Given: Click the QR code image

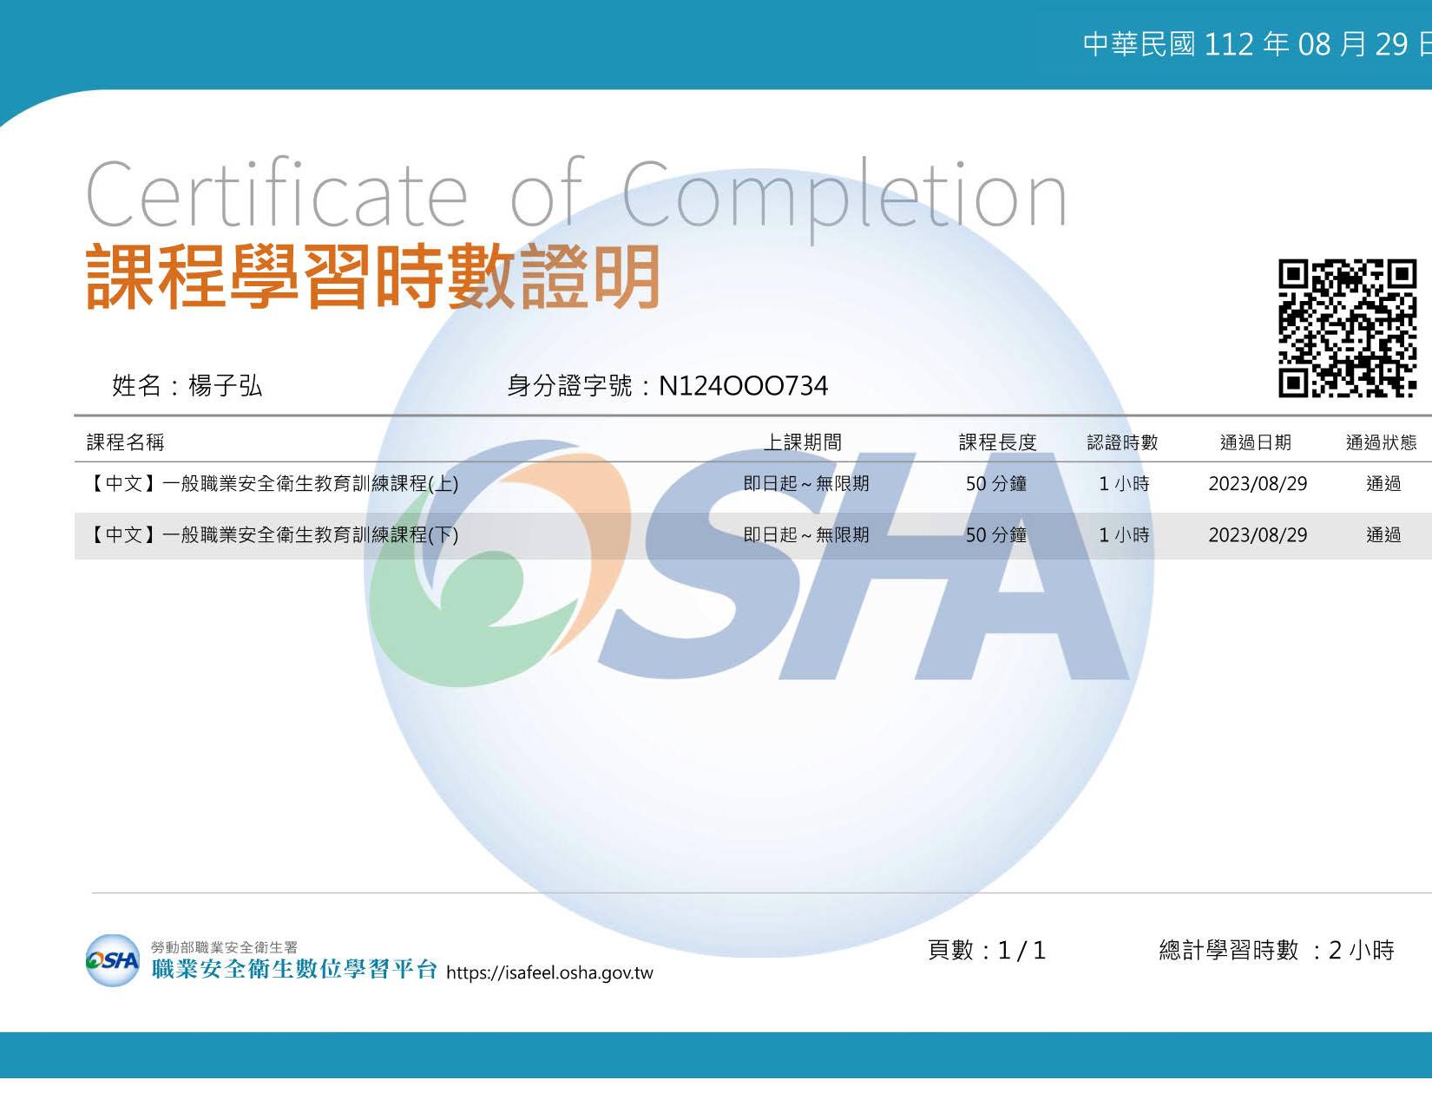Looking at the screenshot, I should 1347,329.
